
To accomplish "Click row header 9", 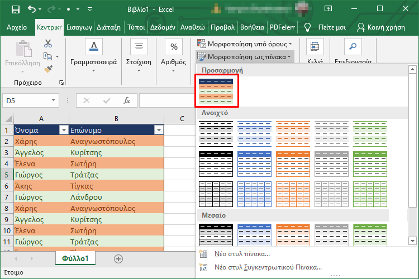I will pos(7,219).
